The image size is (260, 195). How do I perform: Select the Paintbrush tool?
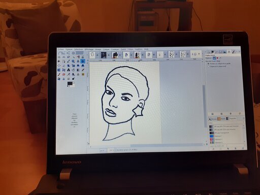(x=59, y=74)
